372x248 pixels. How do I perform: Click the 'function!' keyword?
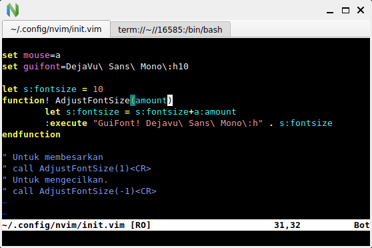click(26, 101)
